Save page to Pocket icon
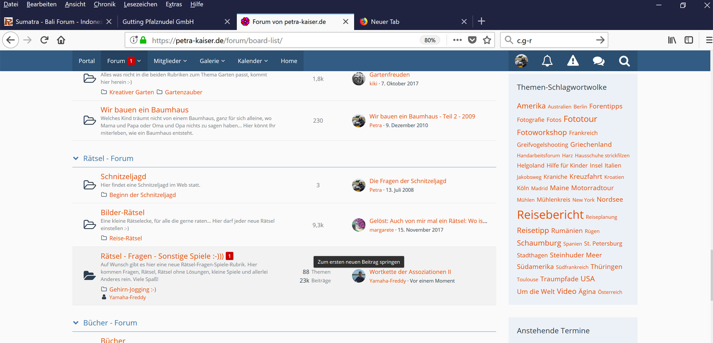Viewport: 713px width, 343px height. 472,40
